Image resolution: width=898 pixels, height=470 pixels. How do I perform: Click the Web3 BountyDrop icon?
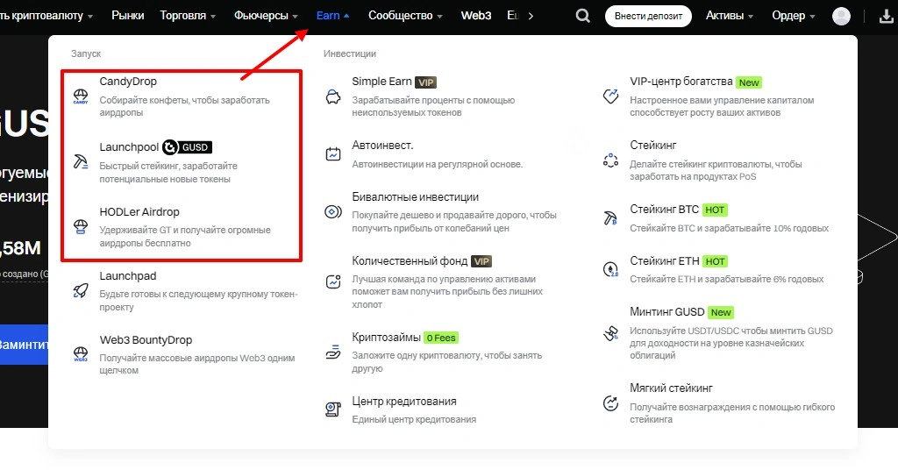(x=81, y=354)
